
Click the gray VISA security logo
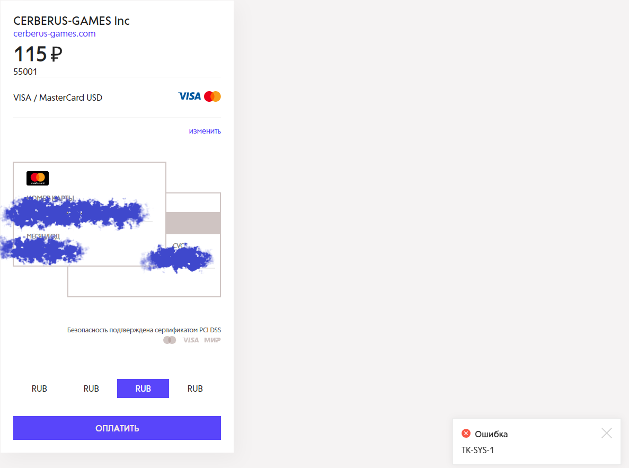191,340
